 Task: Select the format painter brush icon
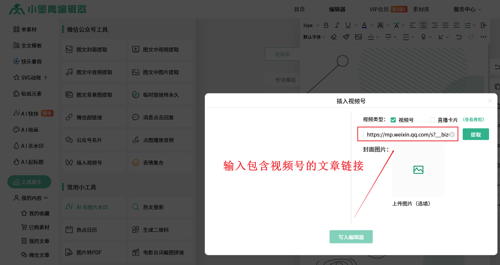click(346, 37)
